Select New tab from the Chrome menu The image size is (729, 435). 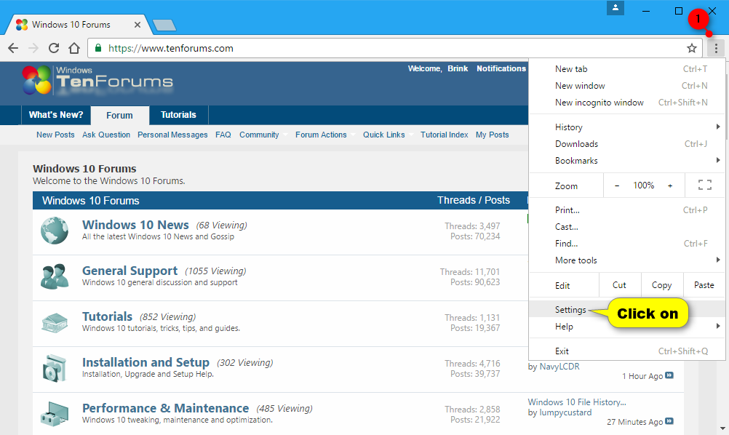pos(627,69)
